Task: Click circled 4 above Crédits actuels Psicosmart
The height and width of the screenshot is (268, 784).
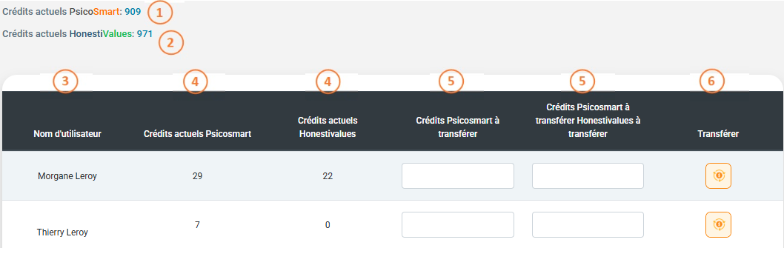Action: pos(195,82)
